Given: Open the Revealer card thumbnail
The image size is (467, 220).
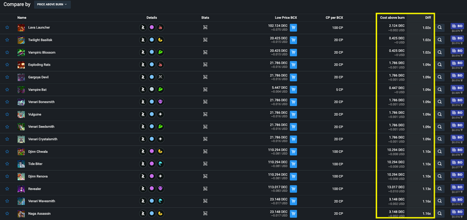Looking at the screenshot, I should [x=21, y=189].
